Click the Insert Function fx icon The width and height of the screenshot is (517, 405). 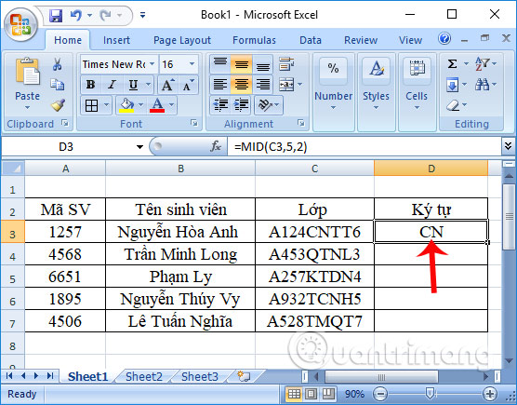pyautogui.click(x=216, y=146)
